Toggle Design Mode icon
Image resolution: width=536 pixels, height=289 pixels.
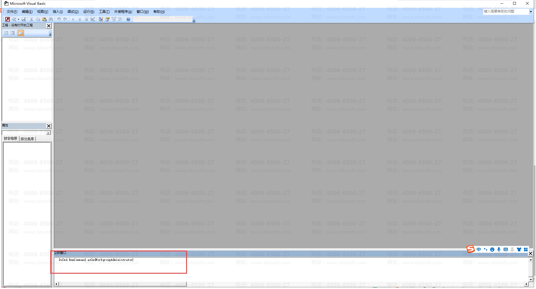93,19
